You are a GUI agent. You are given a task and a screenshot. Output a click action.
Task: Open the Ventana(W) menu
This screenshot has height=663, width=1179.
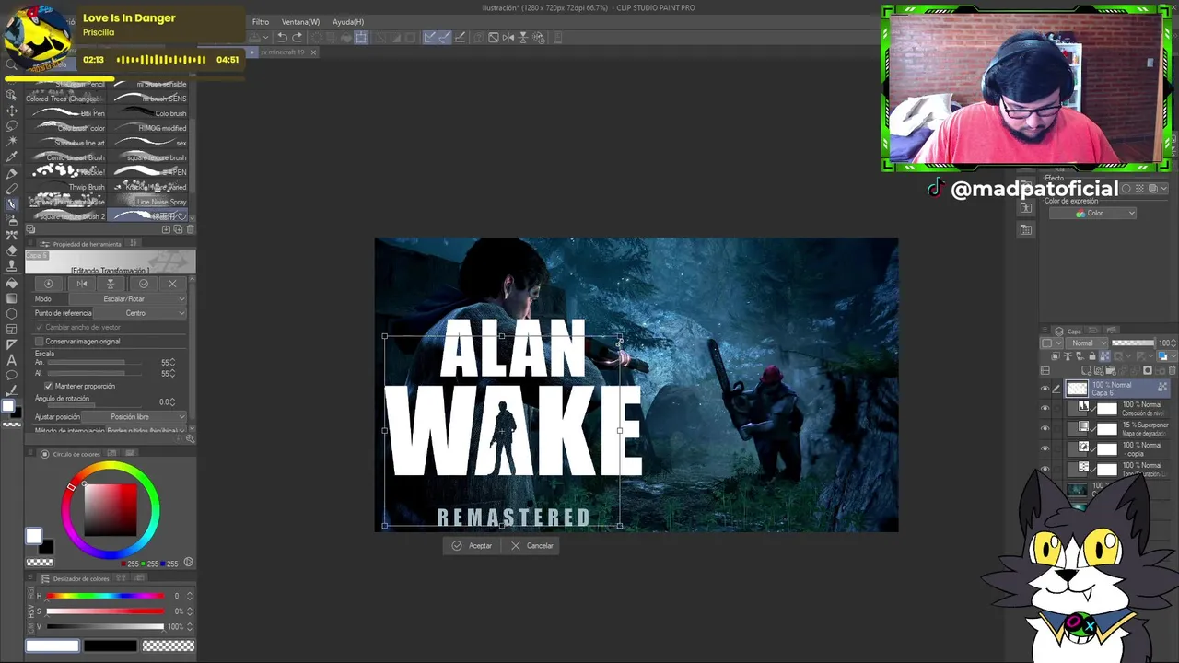coord(300,22)
